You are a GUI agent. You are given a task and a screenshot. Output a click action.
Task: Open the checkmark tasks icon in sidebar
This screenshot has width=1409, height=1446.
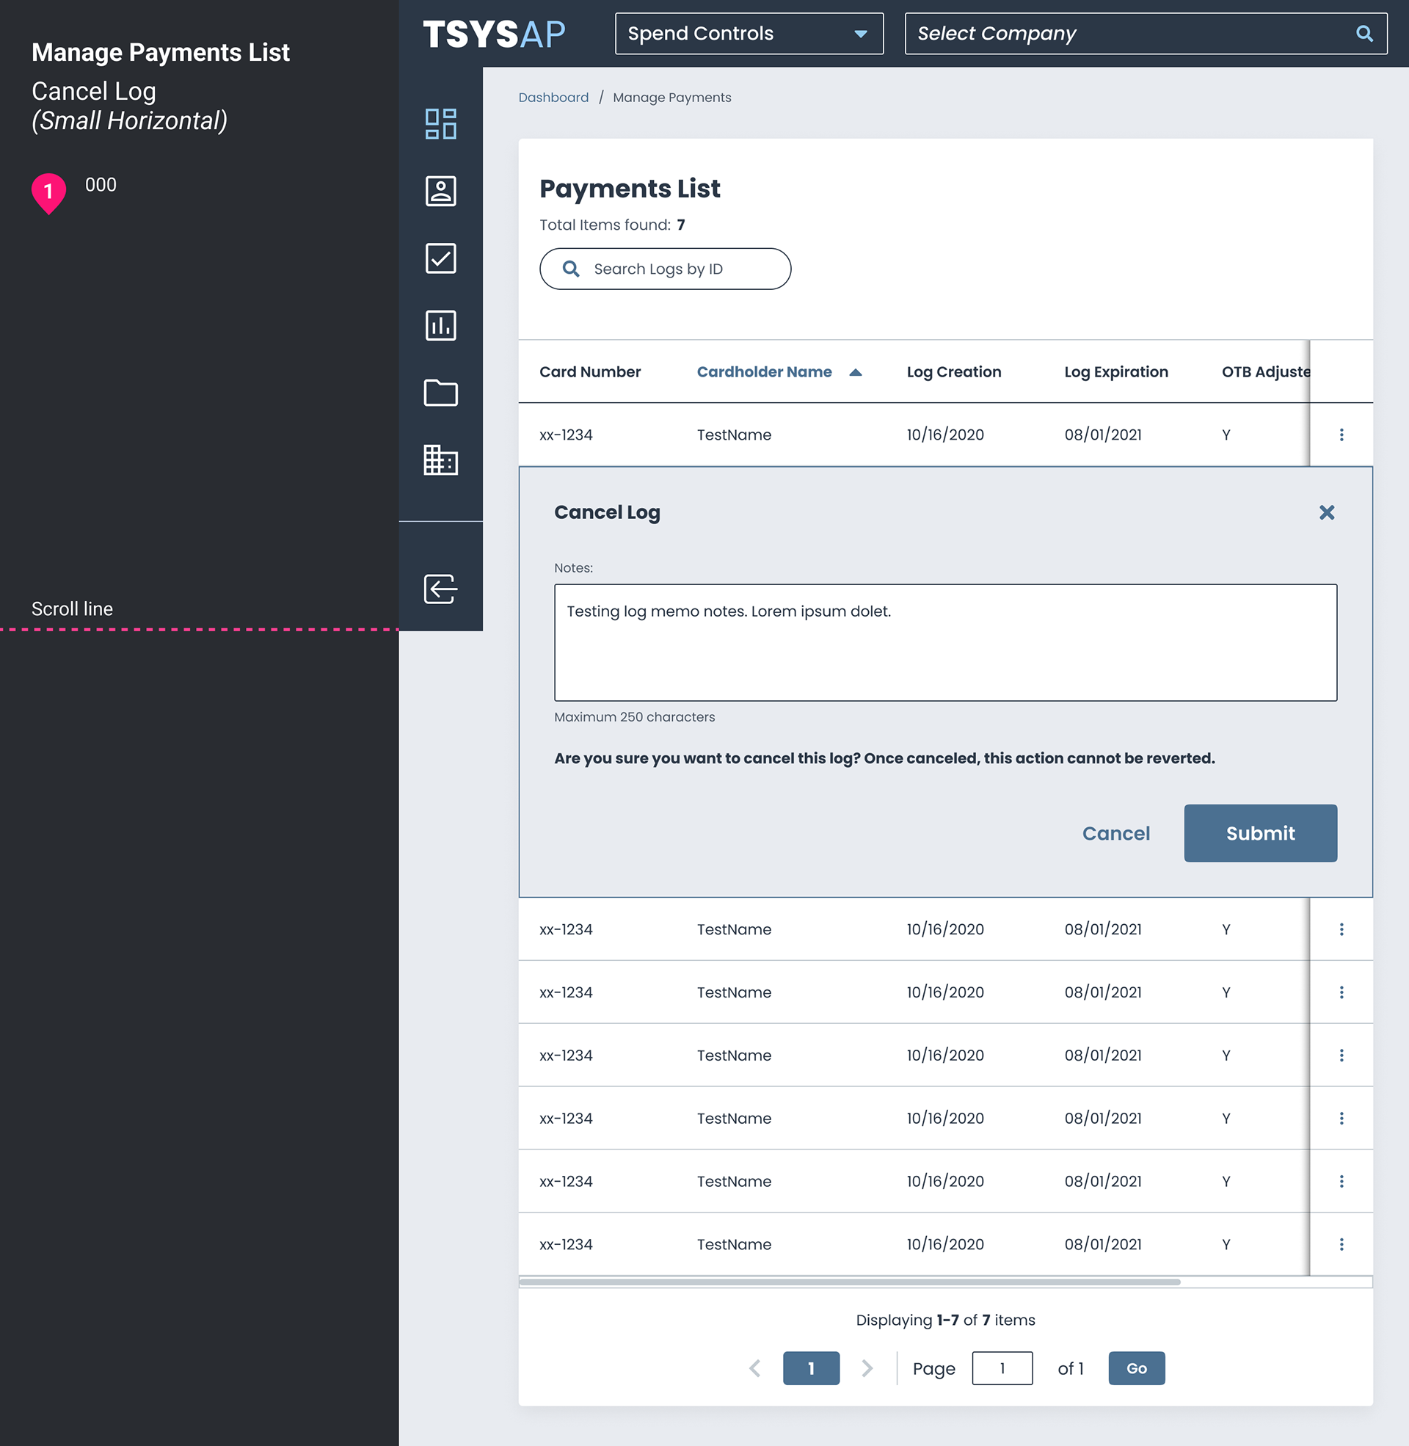click(x=440, y=258)
